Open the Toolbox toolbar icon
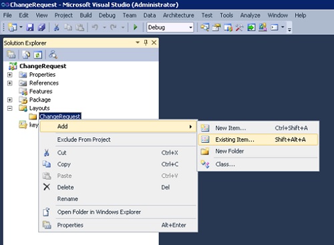This screenshot has height=245, width=334. (239, 27)
